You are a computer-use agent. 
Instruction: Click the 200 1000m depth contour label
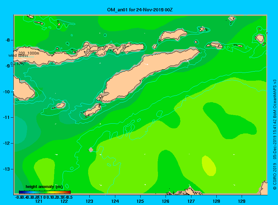pos(29,53)
